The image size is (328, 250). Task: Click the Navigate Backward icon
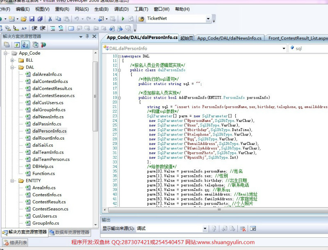(101, 19)
